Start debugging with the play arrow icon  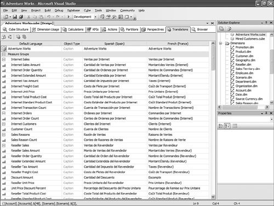(x=68, y=17)
